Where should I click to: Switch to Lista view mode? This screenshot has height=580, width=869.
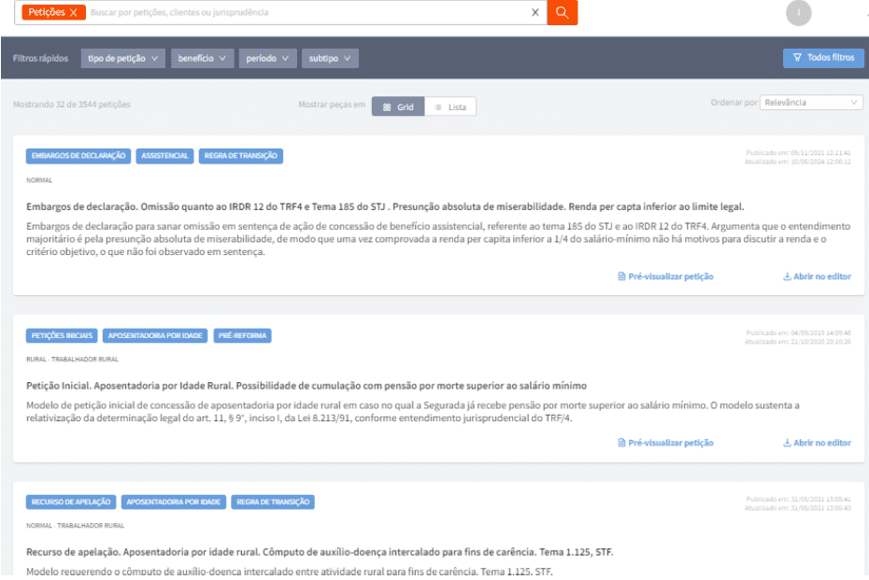point(450,106)
